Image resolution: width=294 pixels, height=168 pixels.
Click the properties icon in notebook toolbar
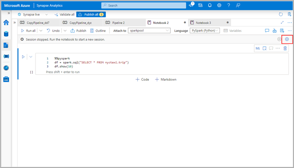click(282, 30)
